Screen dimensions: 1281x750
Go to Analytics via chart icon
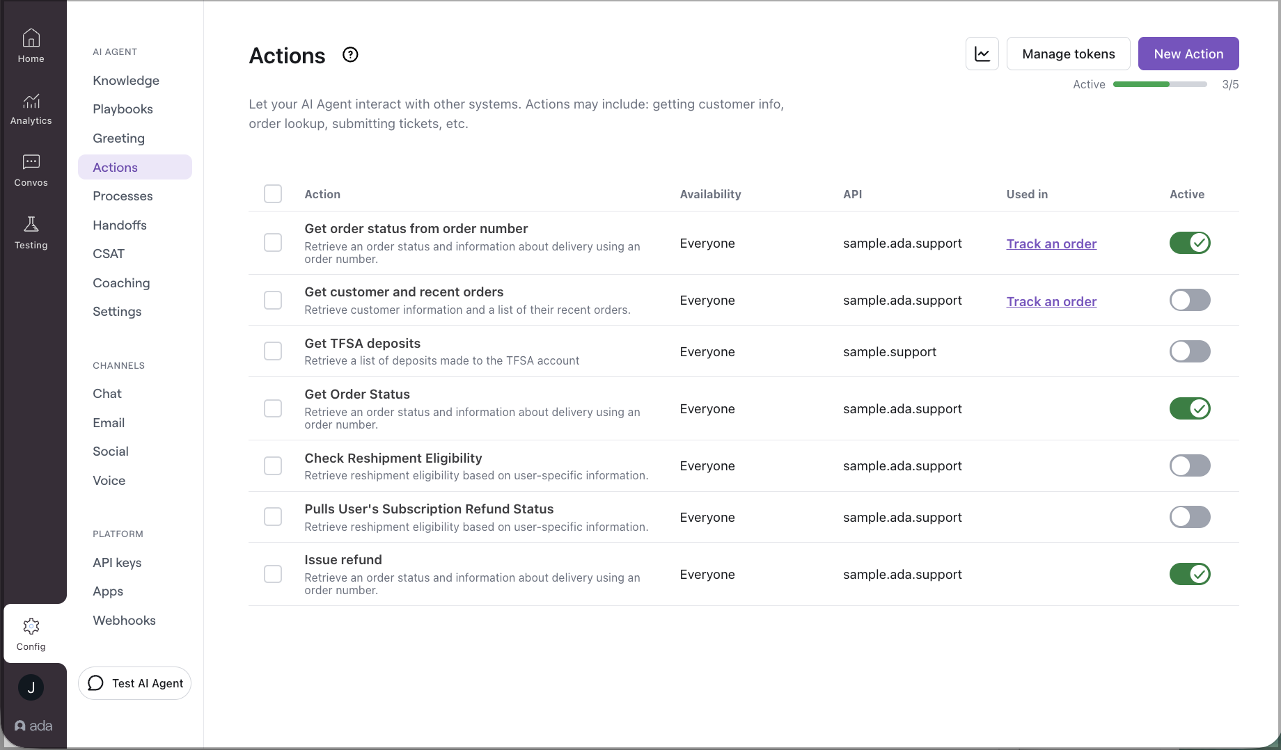(x=31, y=102)
